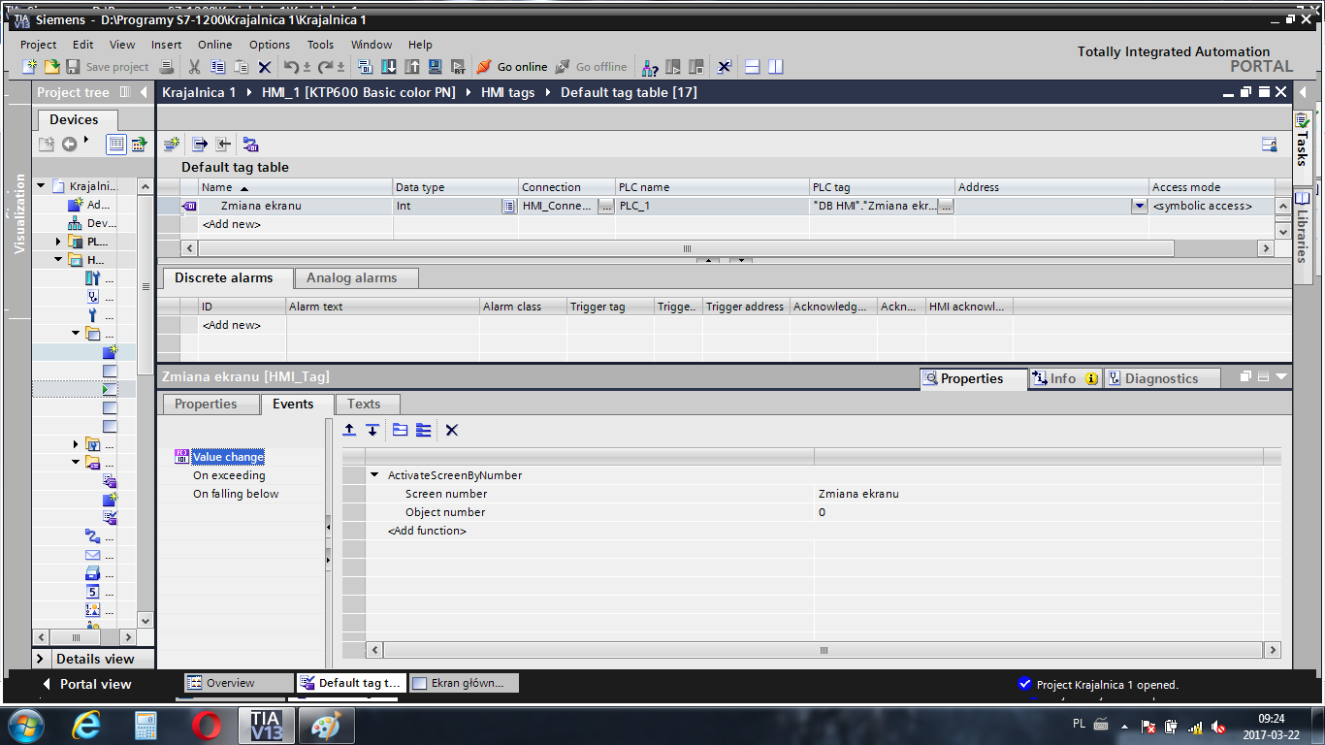
Task: Click the Cross-references icon in main toolbar
Action: click(x=724, y=67)
